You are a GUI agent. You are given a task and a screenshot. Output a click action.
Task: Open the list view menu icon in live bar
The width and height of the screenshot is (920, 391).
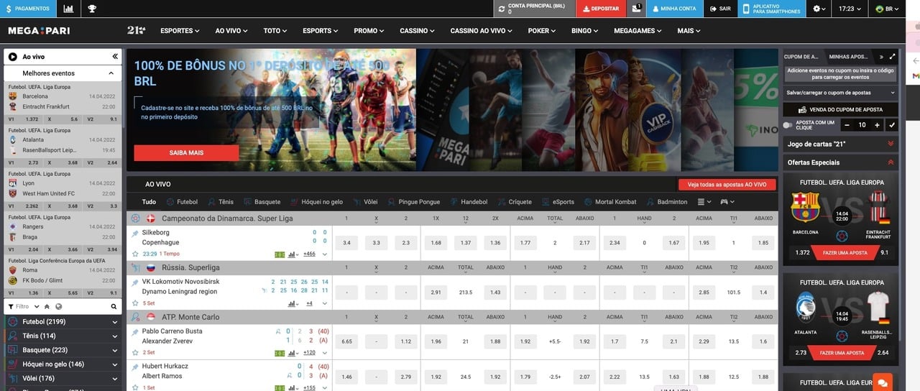704,202
